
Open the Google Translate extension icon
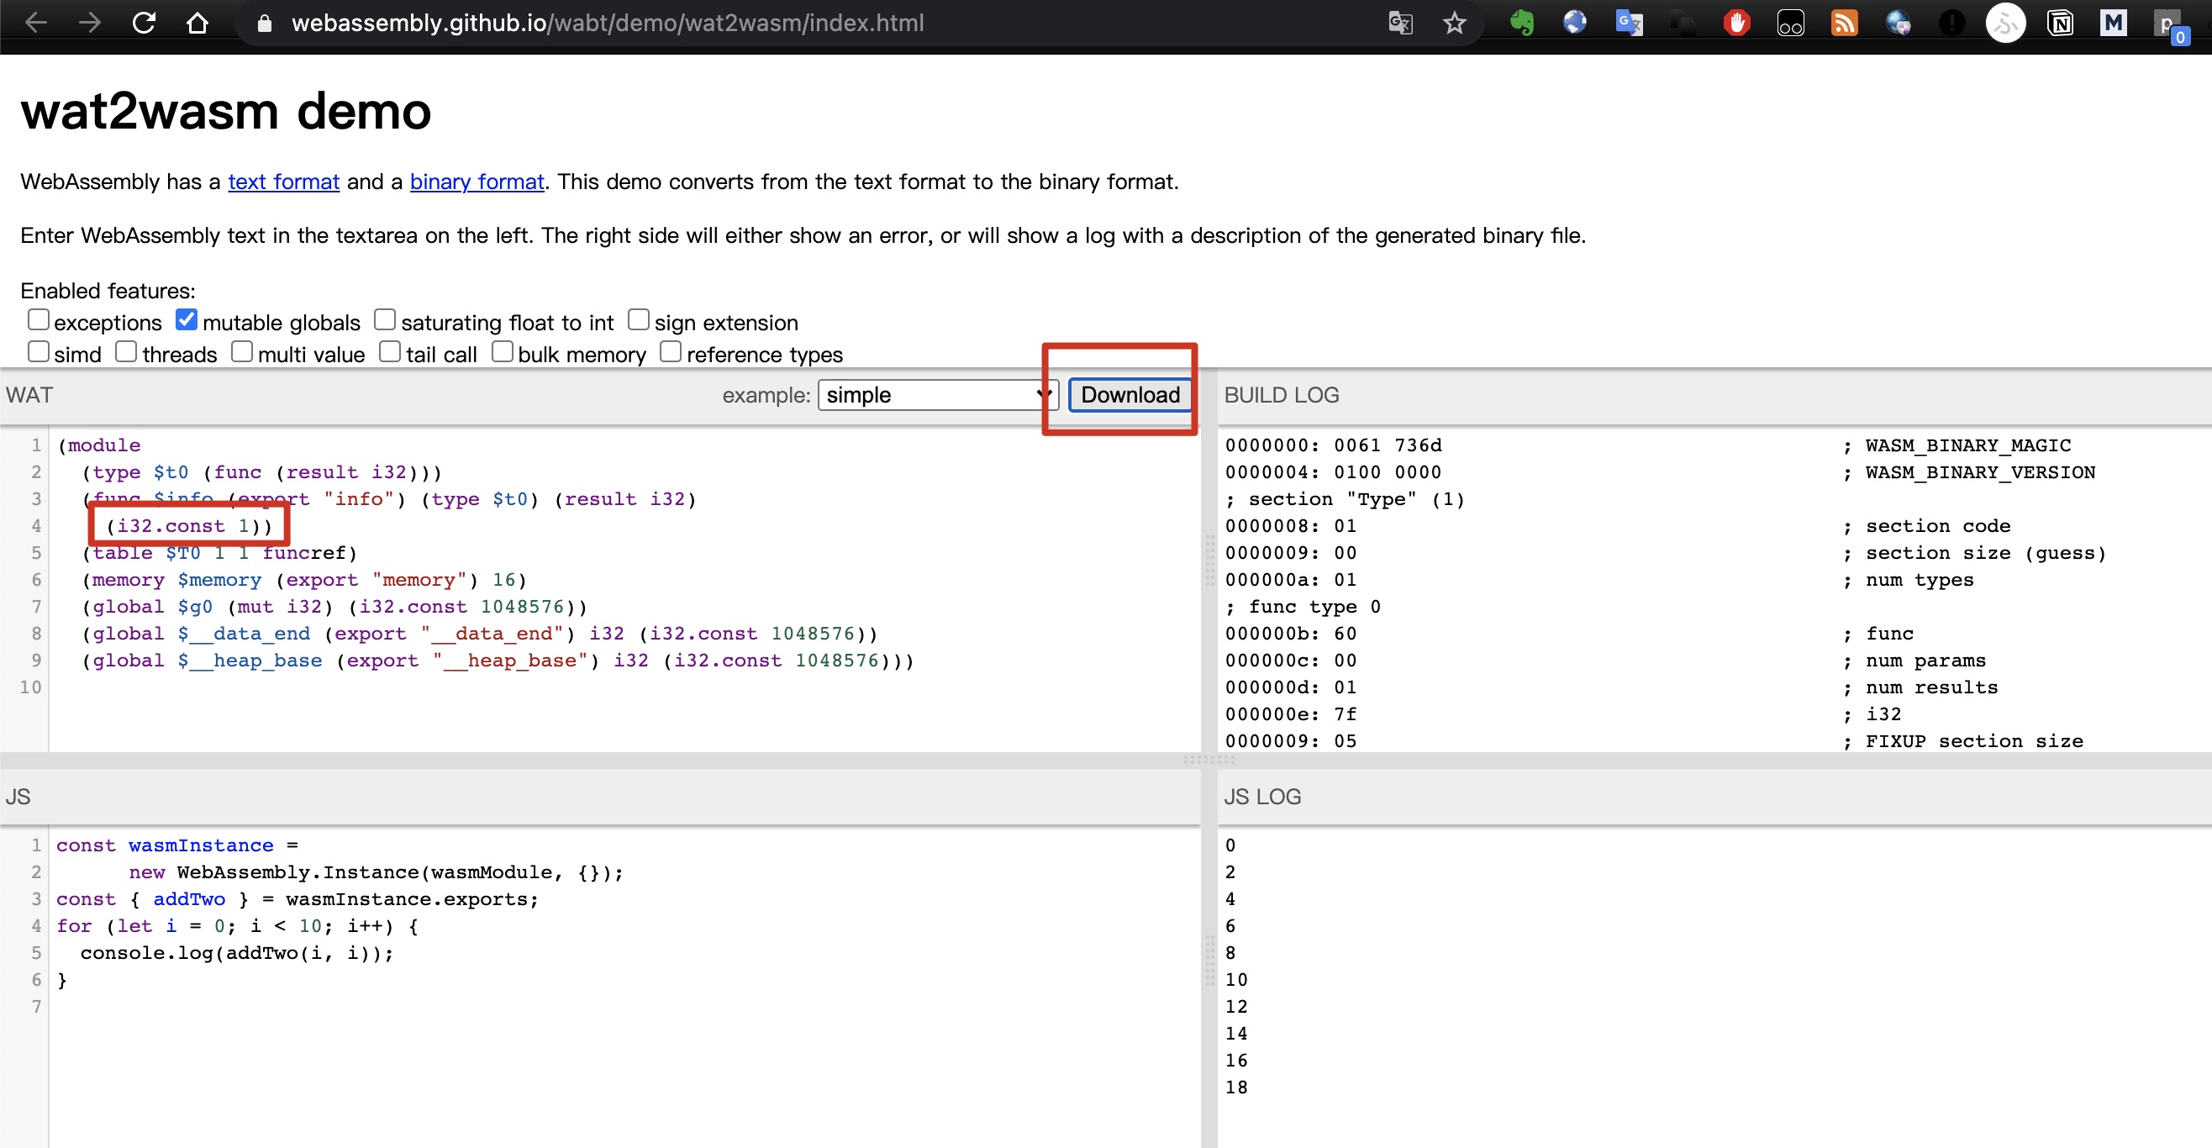coord(1628,24)
